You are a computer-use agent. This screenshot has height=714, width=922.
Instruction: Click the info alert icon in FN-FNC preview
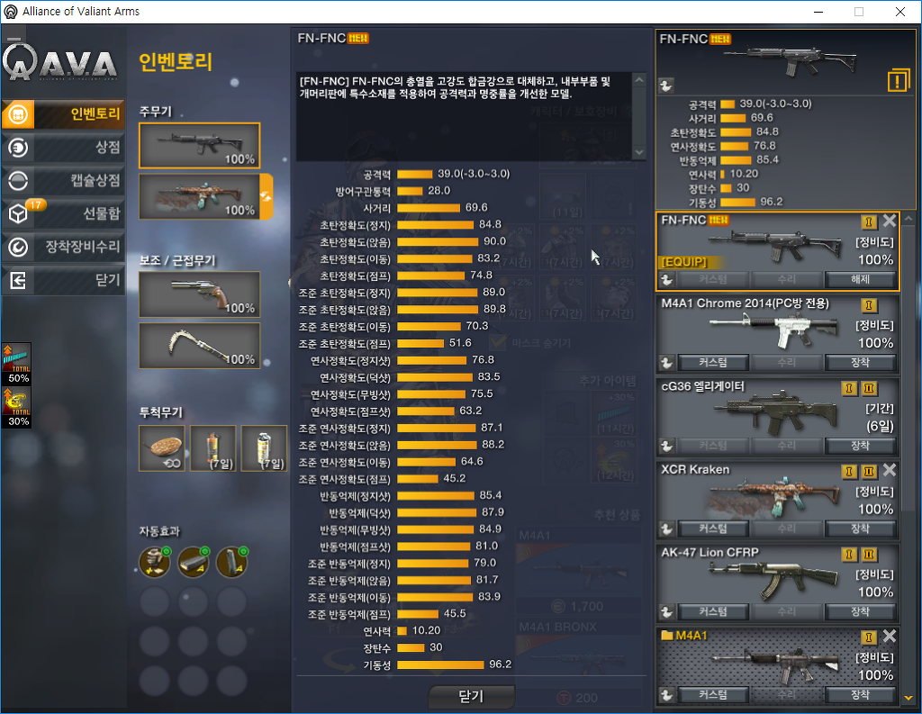click(898, 80)
